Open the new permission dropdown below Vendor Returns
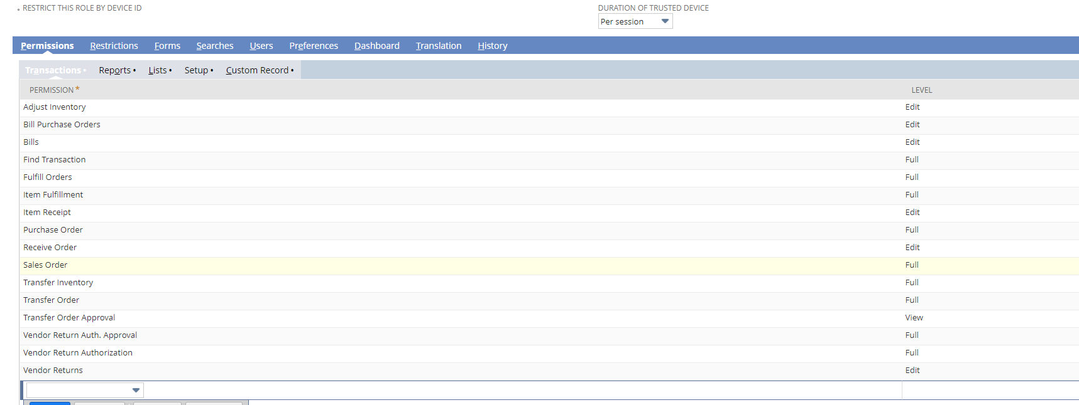The image size is (1079, 405). coord(85,390)
